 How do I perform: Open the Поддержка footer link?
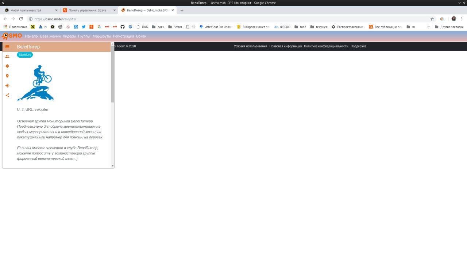pyautogui.click(x=358, y=46)
